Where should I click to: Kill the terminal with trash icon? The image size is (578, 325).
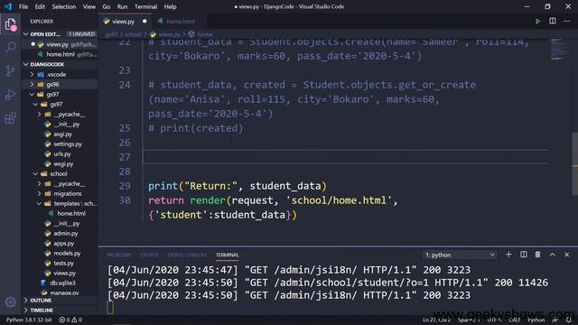(x=538, y=255)
